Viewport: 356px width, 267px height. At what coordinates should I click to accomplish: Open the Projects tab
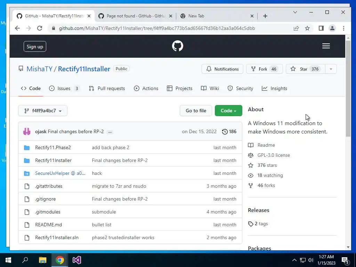coord(179,89)
